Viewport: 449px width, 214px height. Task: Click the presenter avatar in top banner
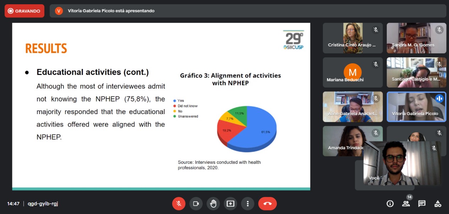tap(59, 11)
